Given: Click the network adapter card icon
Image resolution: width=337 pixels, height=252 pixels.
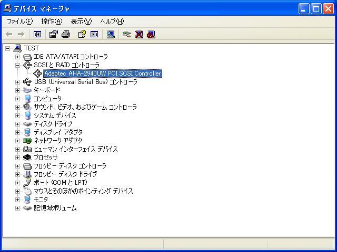Looking at the screenshot, I should pyautogui.click(x=27, y=141).
